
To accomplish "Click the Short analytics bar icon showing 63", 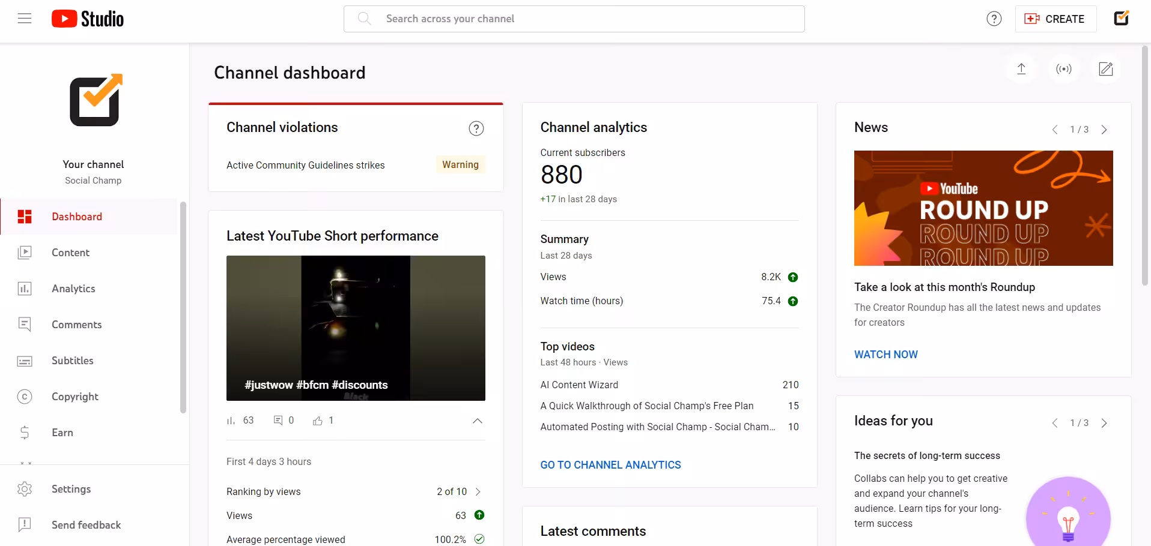I will (231, 421).
